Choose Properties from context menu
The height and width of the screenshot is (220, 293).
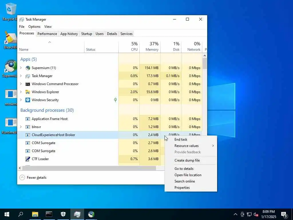tap(191, 188)
